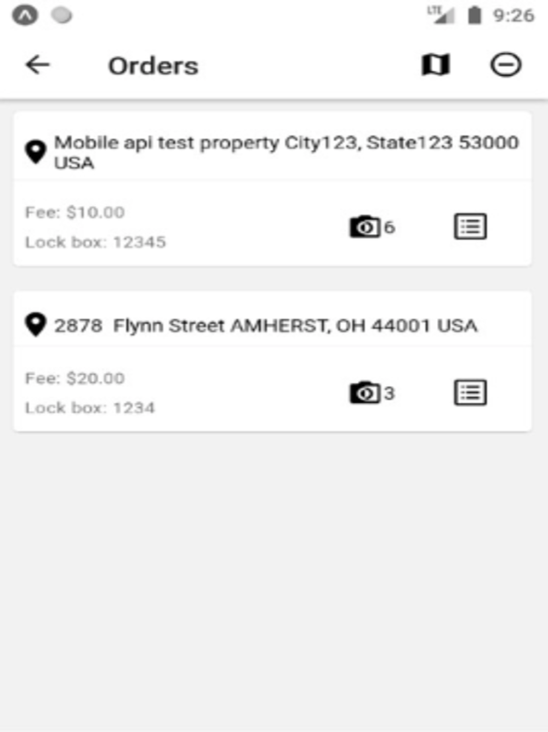548x732 pixels.
Task: Tap location pin of 2878 Flynn Street
Action: pos(36,325)
